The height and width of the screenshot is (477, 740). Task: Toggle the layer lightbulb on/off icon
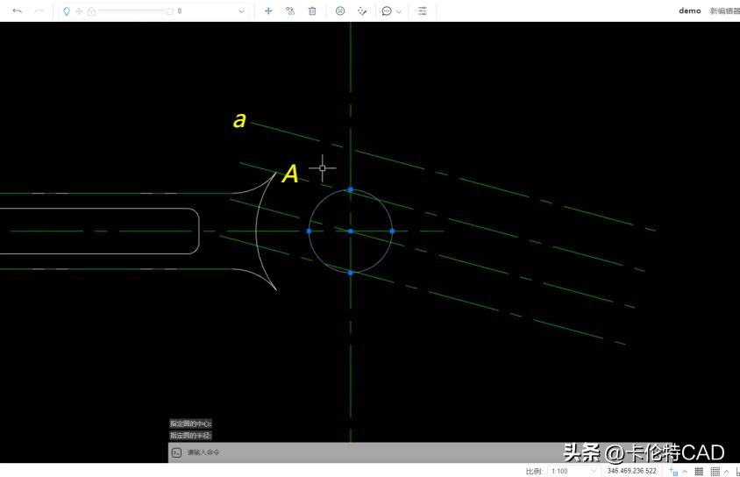(x=67, y=11)
